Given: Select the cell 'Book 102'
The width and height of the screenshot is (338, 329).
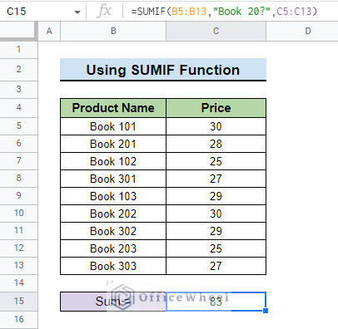Looking at the screenshot, I should pyautogui.click(x=113, y=161).
